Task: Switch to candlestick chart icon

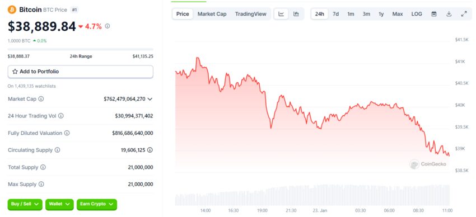Action: coord(296,14)
